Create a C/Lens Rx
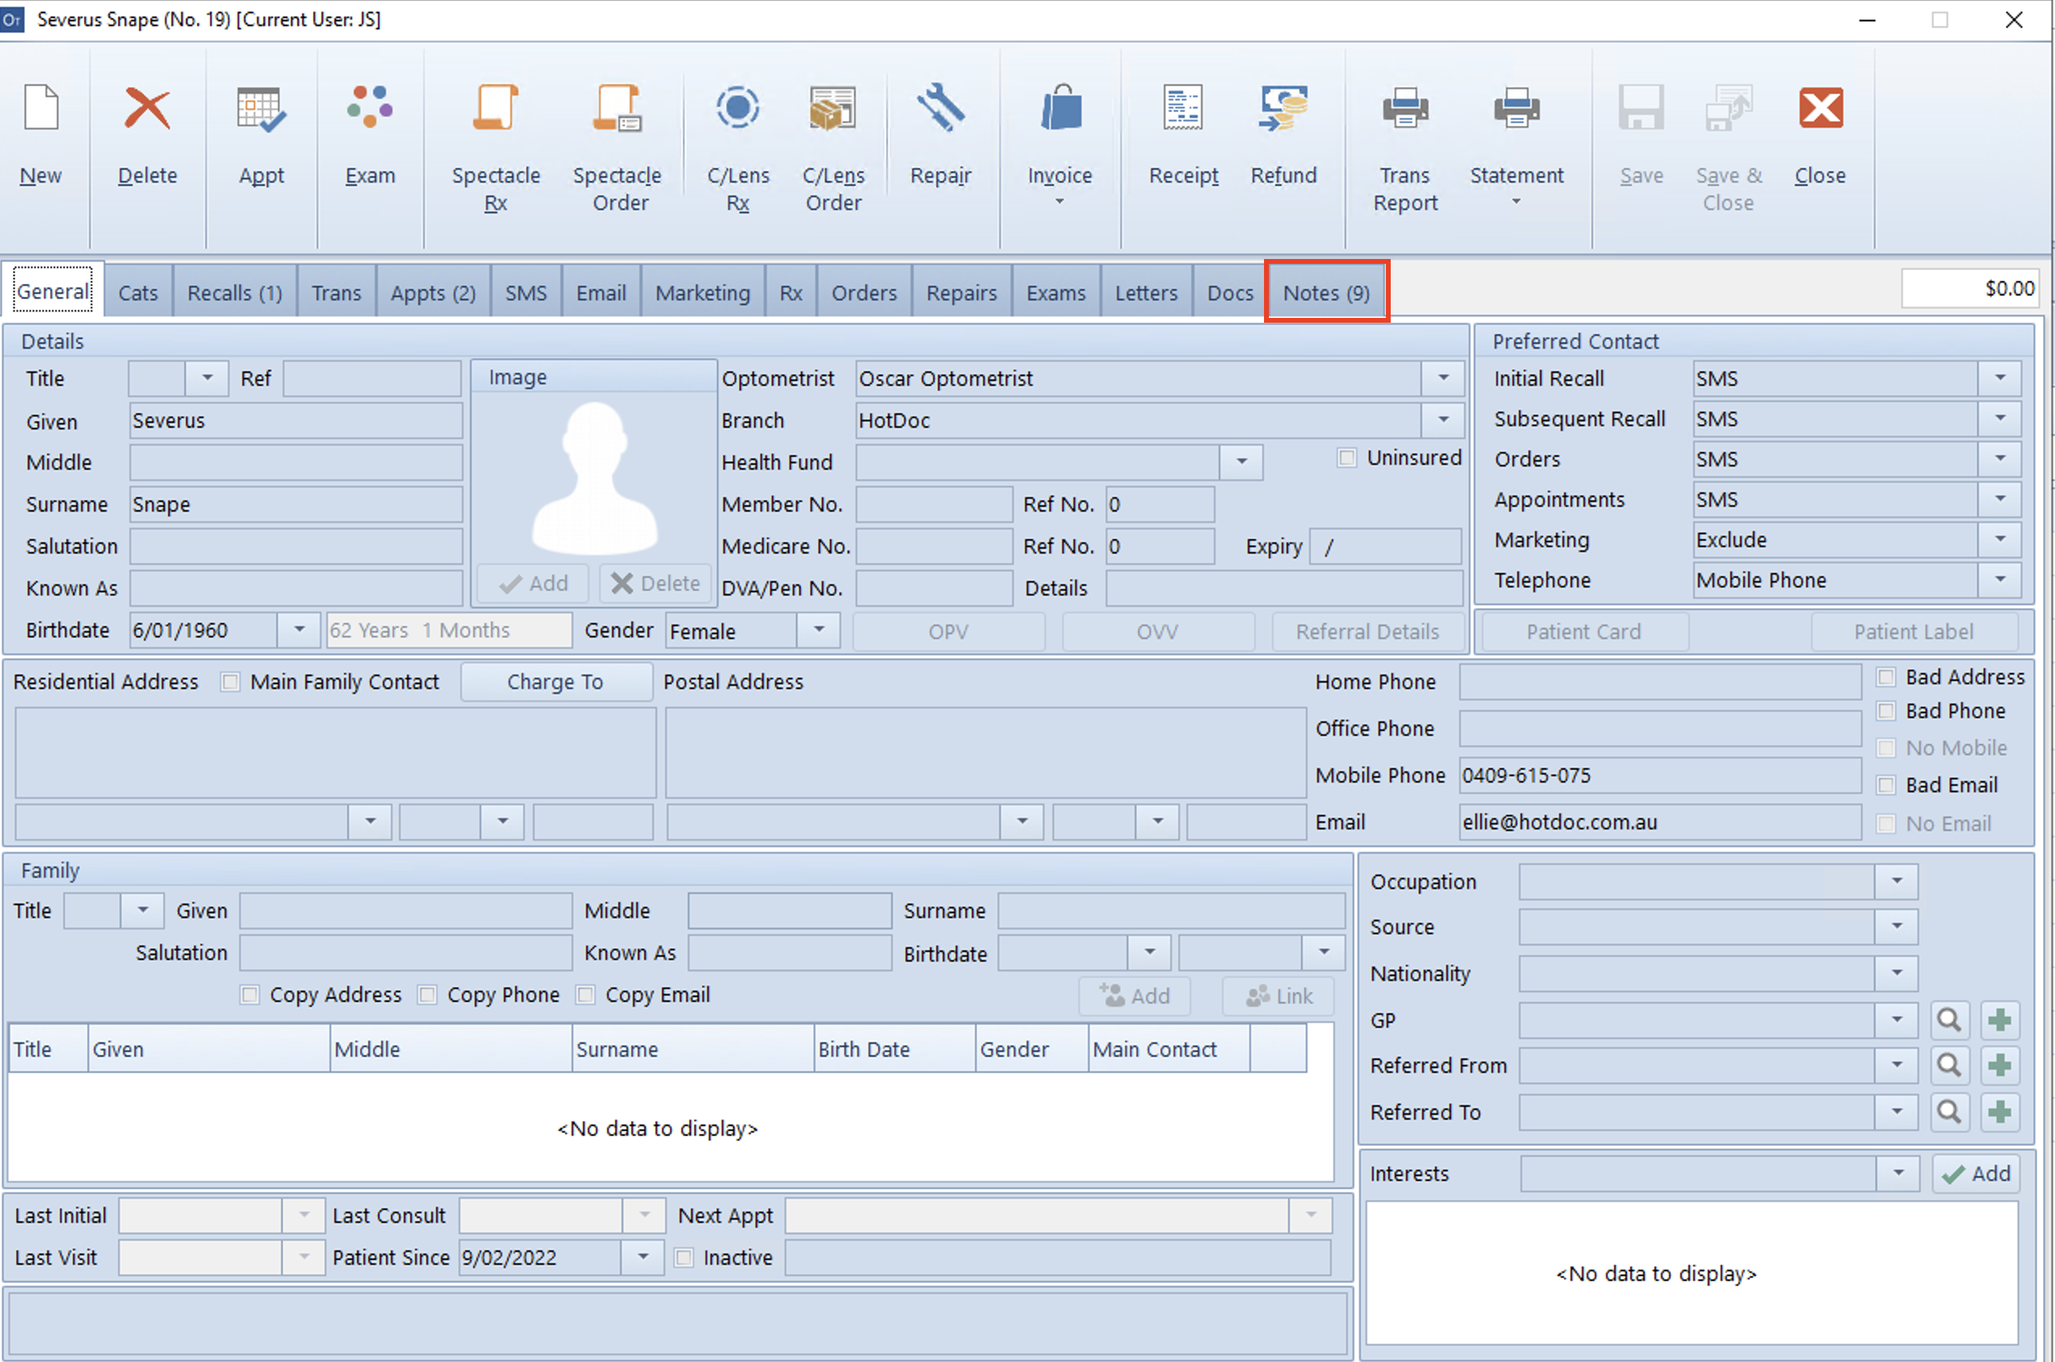Image resolution: width=2055 pixels, height=1362 pixels. [738, 107]
